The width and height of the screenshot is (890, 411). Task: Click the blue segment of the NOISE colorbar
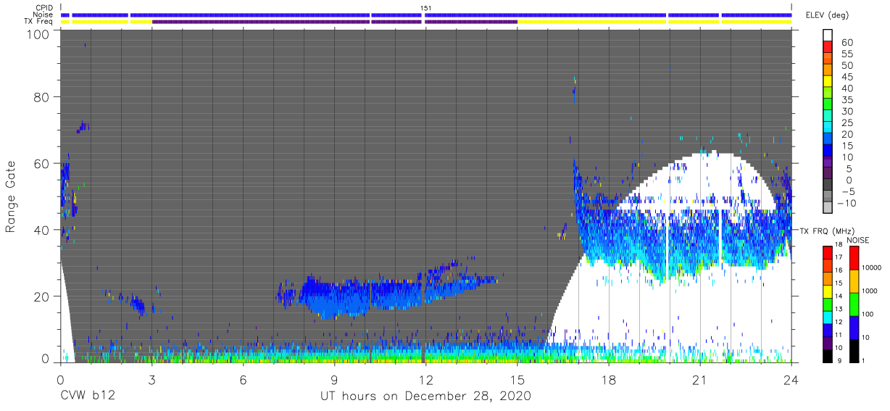click(x=853, y=328)
